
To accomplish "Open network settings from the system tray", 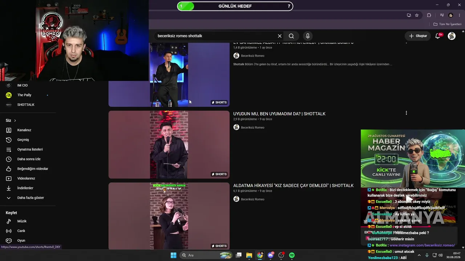I will pyautogui.click(x=435, y=255).
